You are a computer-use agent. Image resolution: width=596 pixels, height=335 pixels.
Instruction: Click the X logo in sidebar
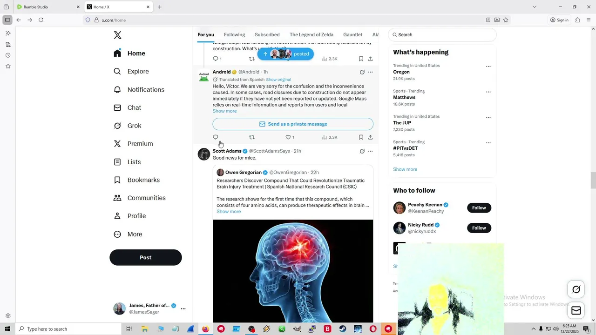tap(117, 35)
